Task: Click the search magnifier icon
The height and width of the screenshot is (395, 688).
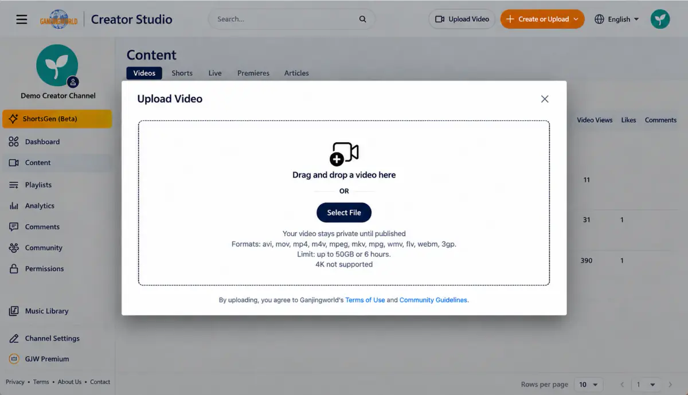Action: (362, 19)
